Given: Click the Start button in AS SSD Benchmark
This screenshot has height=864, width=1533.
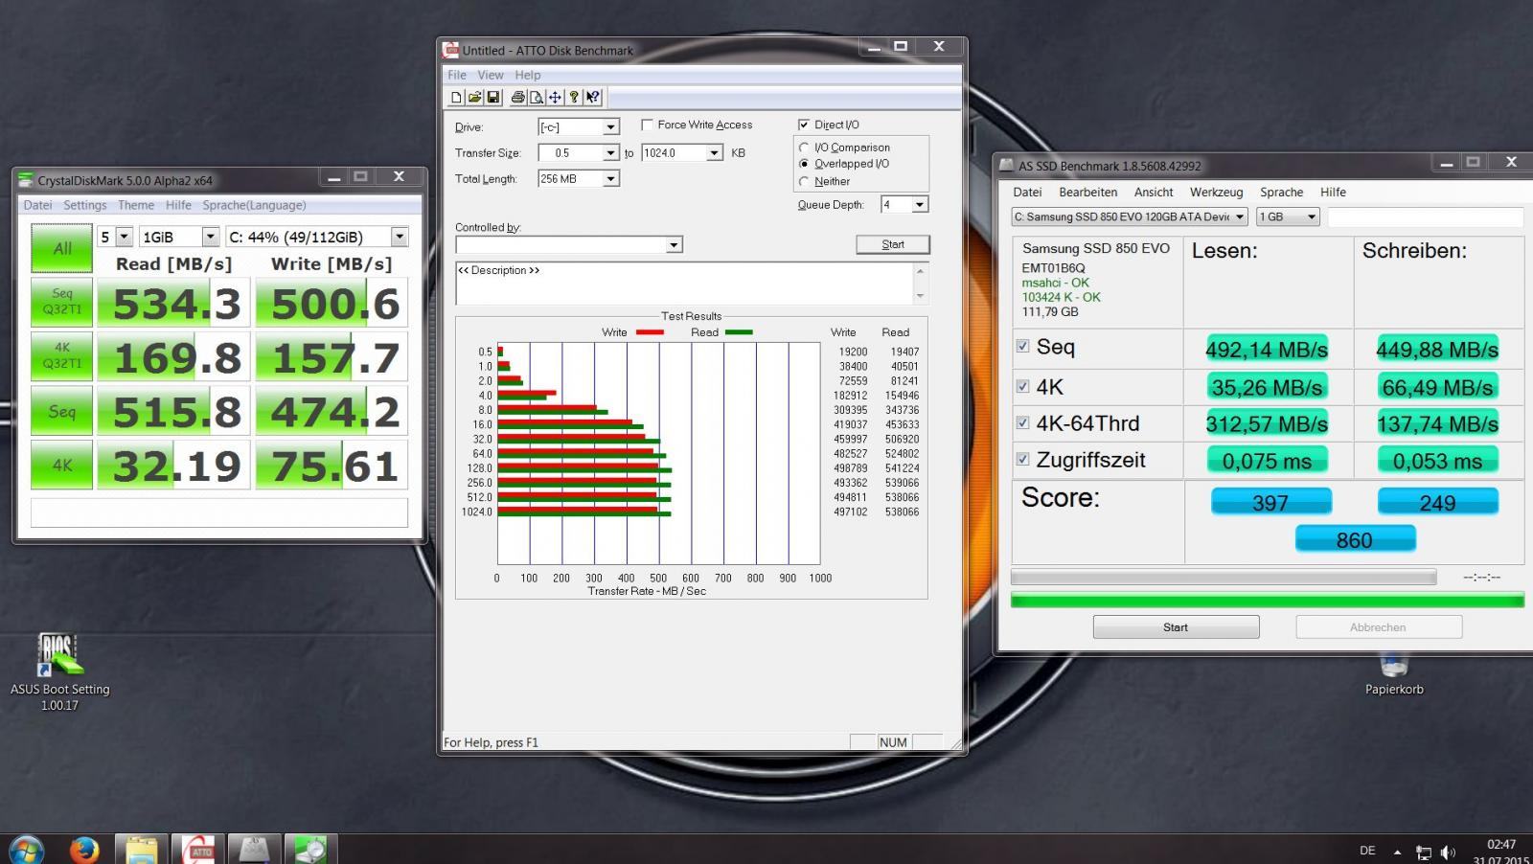Looking at the screenshot, I should (x=1176, y=627).
